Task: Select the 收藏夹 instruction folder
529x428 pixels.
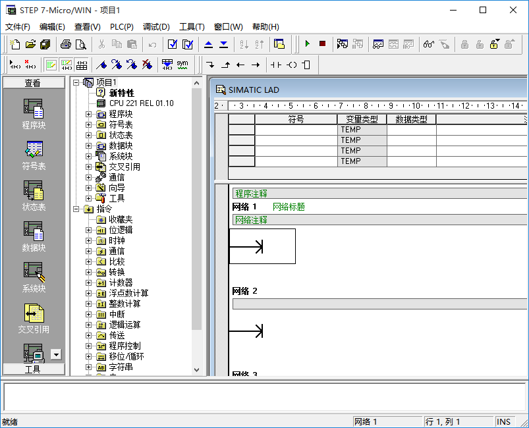Action: (x=121, y=219)
